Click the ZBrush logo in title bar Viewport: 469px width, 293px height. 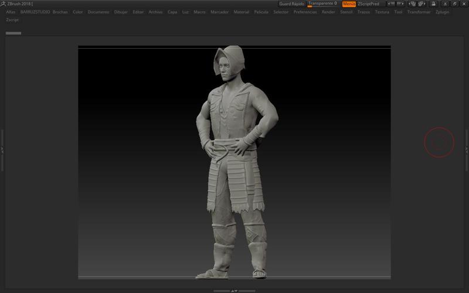pos(4,4)
